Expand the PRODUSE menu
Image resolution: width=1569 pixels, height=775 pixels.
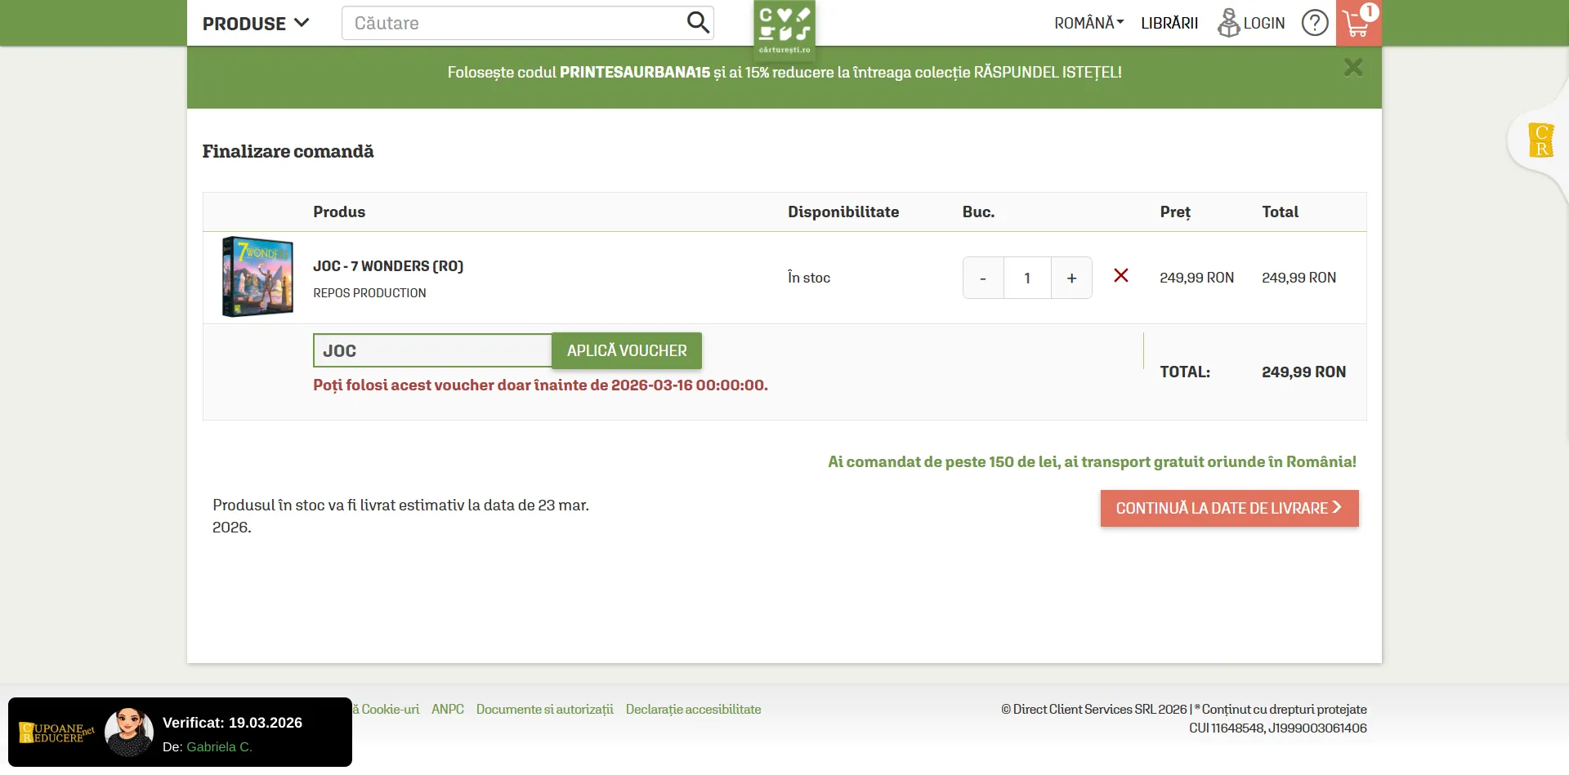[x=256, y=23]
